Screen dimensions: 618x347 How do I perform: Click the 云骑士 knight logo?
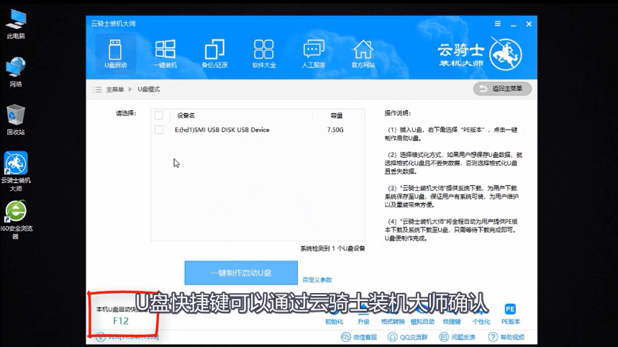506,55
